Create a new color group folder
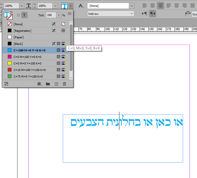 point(48,84)
